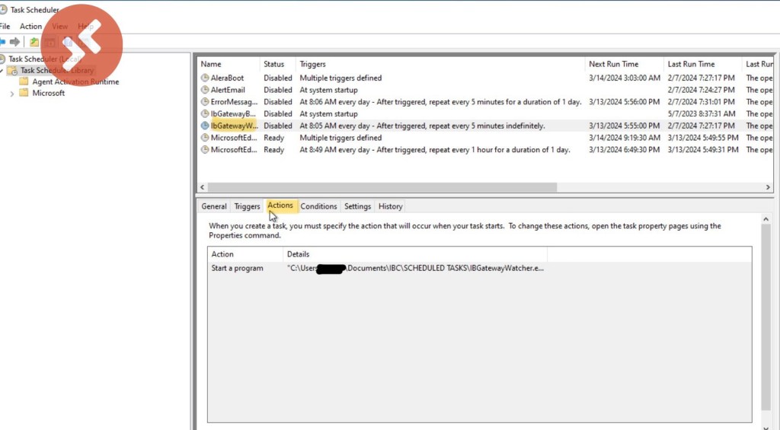Switch to the Conditions tab

click(318, 206)
